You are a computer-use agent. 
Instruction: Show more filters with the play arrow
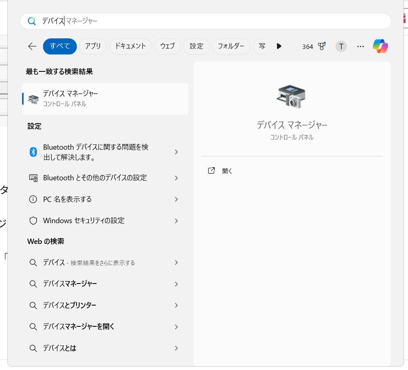pos(279,46)
